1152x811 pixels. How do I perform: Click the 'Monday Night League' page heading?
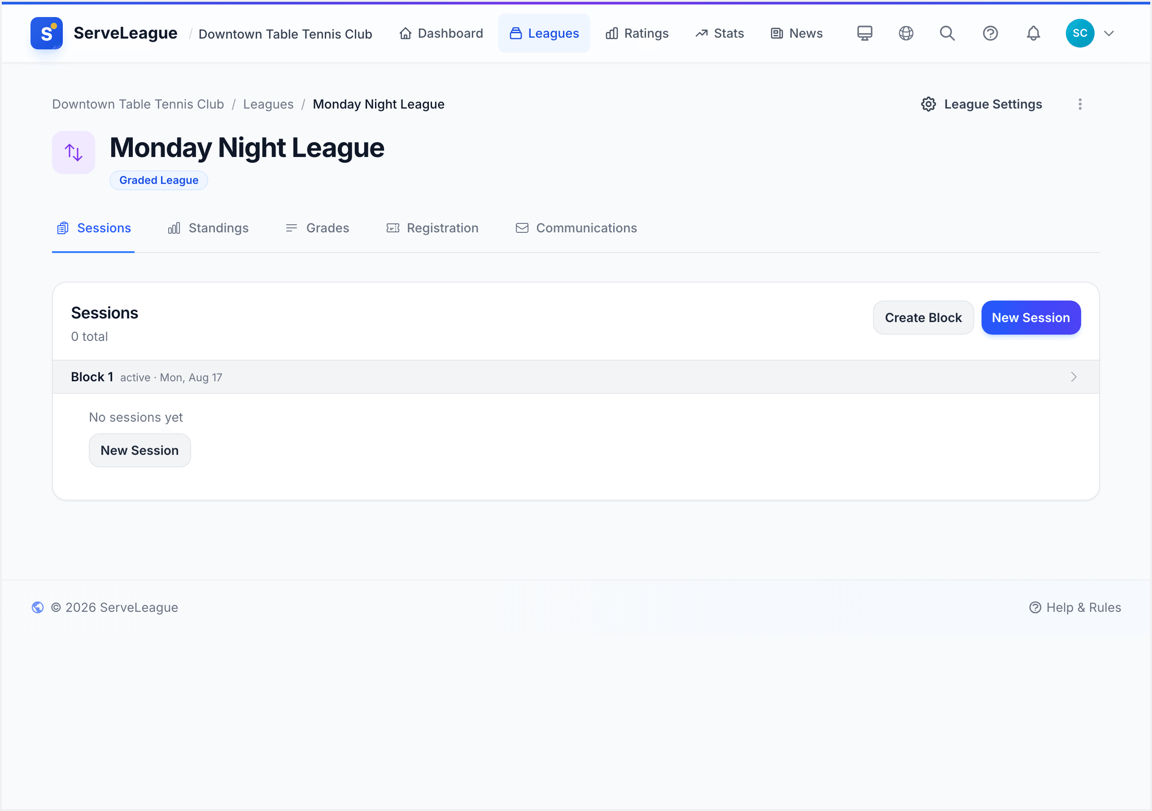247,148
